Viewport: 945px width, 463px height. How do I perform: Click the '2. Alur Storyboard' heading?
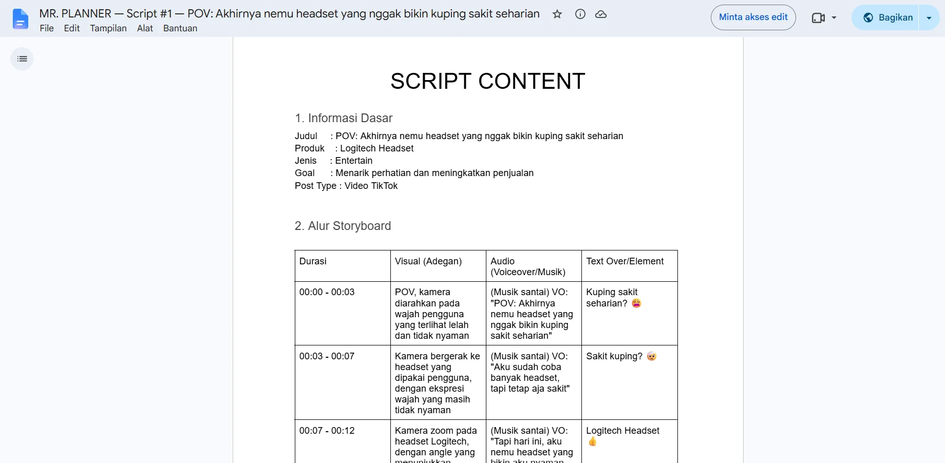coord(343,226)
